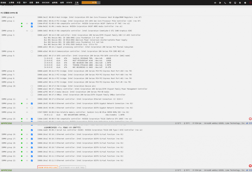Image resolution: width=252 pixels, height=172 pixels.
Task: Click the reset icon for IOMMU group 14
Action: (27, 112)
